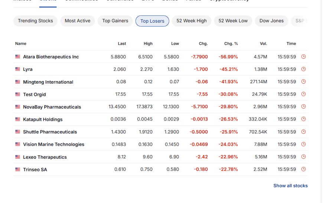Image resolution: width=323 pixels, height=203 pixels.
Task: Open Vision Marine Technologies stock page
Action: pos(53,144)
